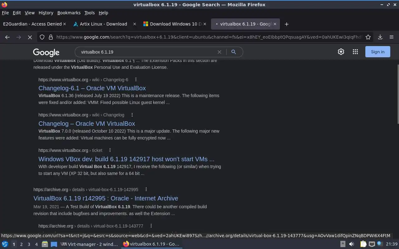Click the taskbar clock showing 21:39

pos(392,244)
